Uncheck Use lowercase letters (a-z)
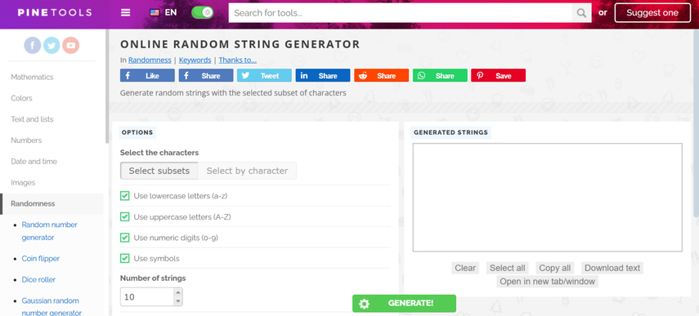Image resolution: width=699 pixels, height=316 pixels. 125,196
